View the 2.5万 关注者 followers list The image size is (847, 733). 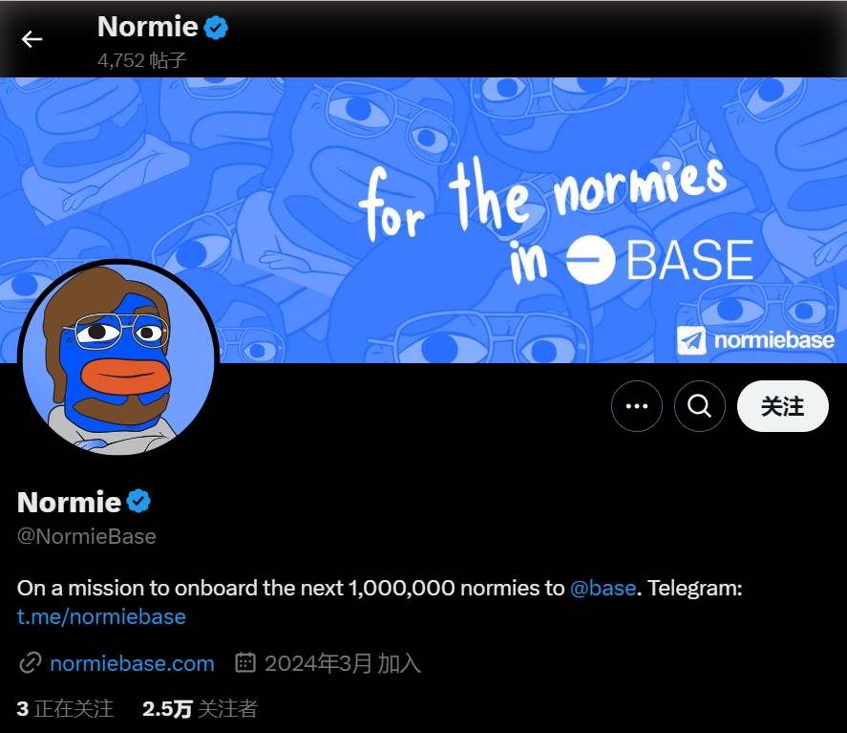click(200, 708)
